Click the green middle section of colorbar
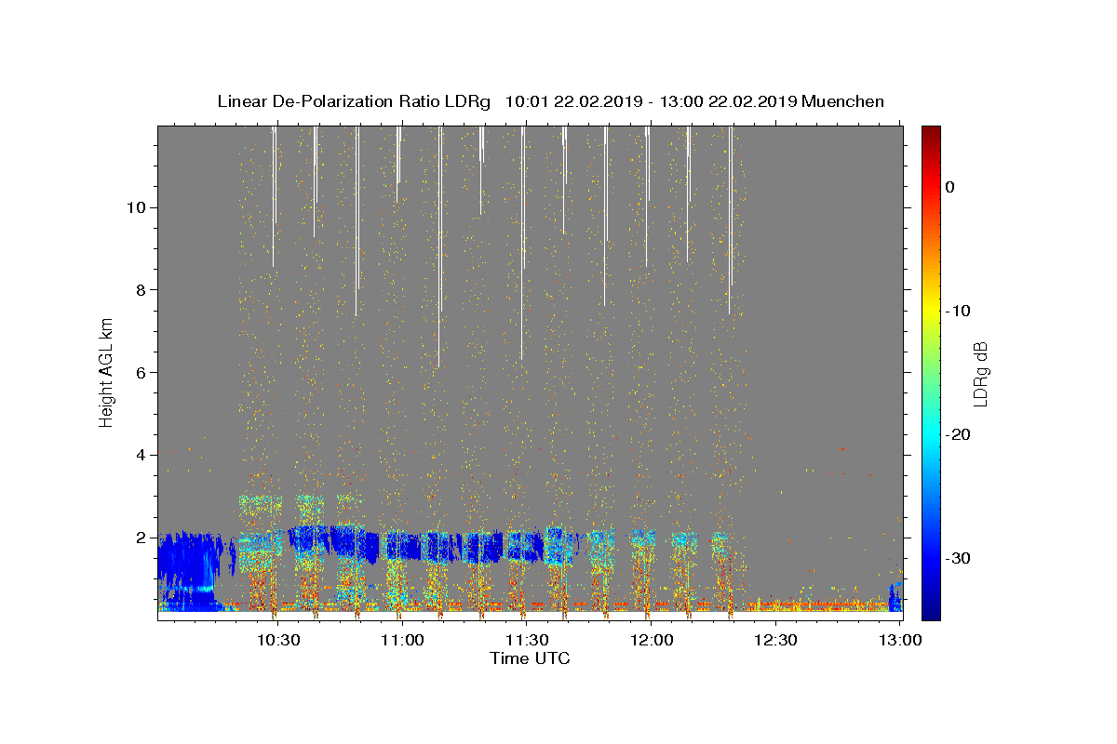 point(931,372)
